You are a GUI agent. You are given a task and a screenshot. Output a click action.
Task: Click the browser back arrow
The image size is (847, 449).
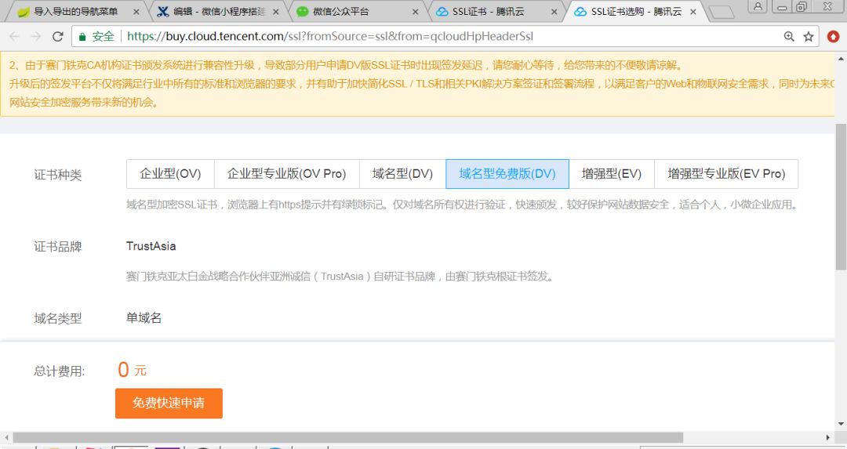point(15,36)
